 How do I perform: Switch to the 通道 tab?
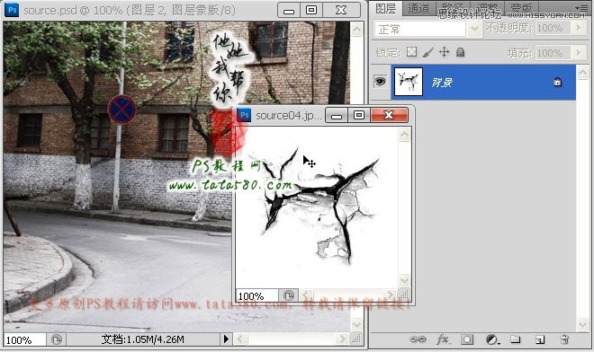coord(418,8)
